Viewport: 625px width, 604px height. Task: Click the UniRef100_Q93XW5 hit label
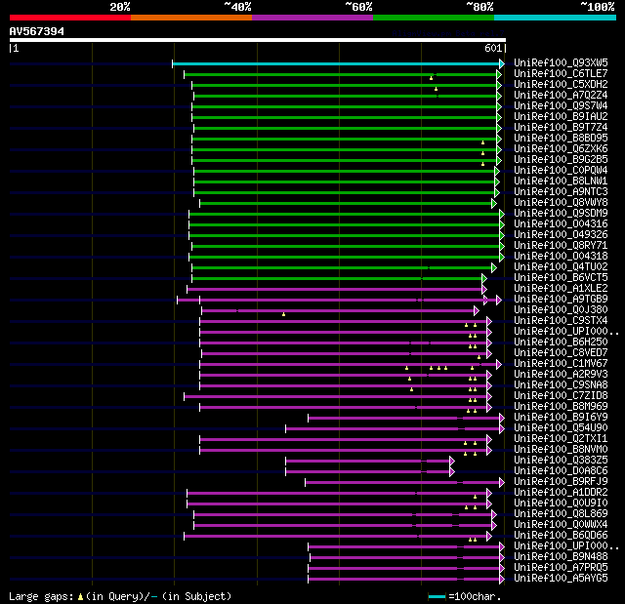[561, 62]
